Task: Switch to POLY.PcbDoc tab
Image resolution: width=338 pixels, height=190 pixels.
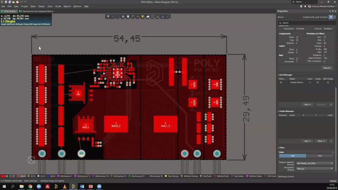Action: tap(9, 11)
